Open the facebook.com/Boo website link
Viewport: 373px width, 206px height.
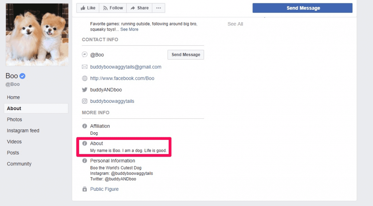pos(122,78)
